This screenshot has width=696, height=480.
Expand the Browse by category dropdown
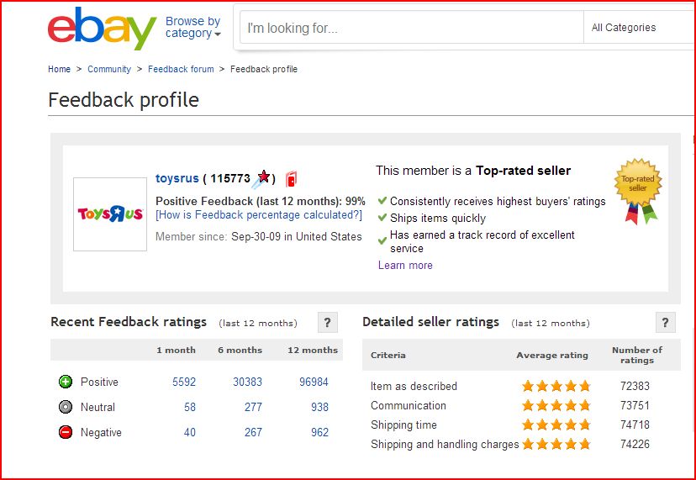(193, 28)
